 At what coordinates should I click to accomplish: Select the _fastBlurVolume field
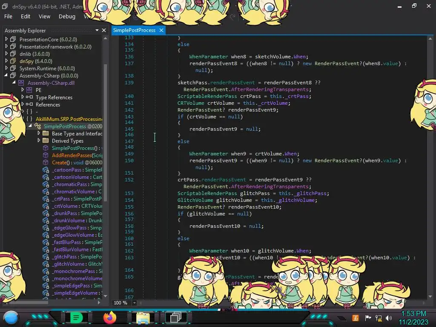pyautogui.click(x=77, y=249)
